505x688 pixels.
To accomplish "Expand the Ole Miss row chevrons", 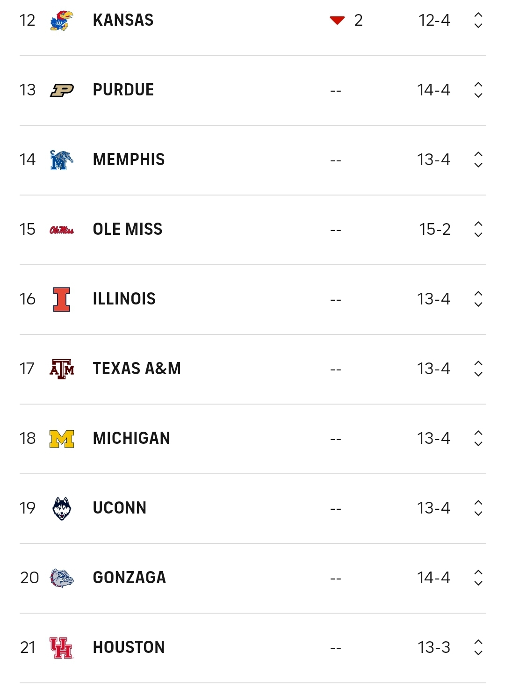I will point(478,229).
